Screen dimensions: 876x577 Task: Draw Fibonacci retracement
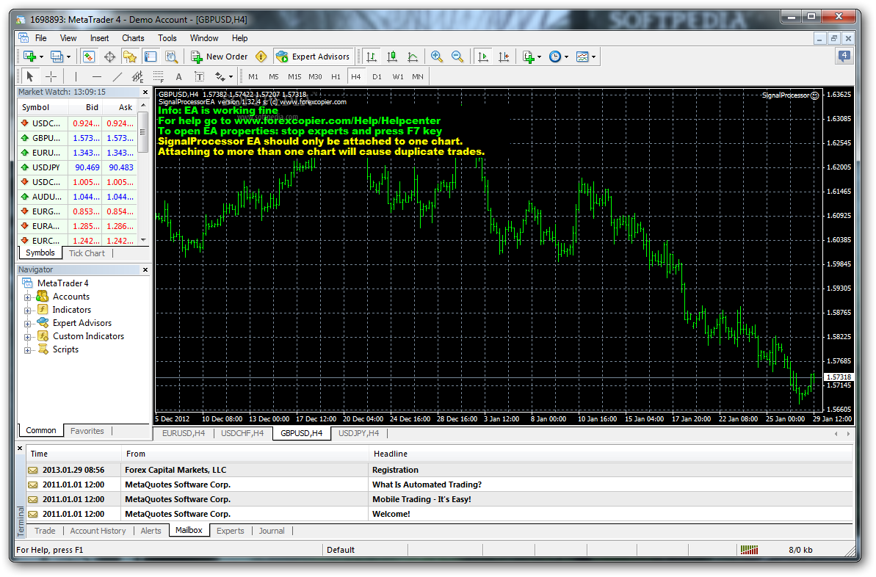point(158,76)
